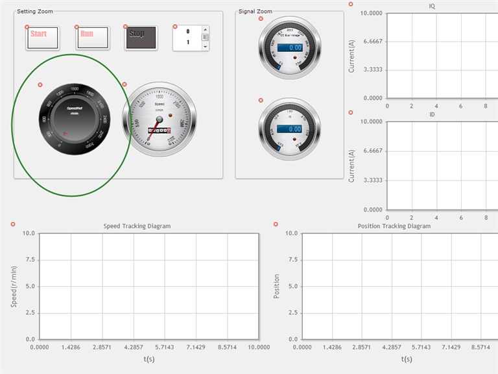The height and width of the screenshot is (374, 498).
Task: Click the Start button
Action: point(43,38)
